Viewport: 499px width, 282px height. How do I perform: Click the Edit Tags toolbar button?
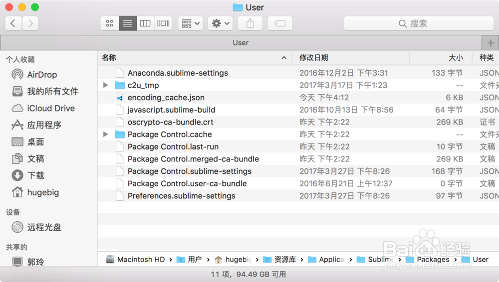(x=280, y=23)
